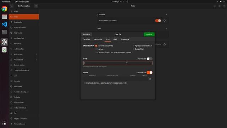
Task: Launch Visual Studio Code from the dock
Action: [x=4, y=24]
